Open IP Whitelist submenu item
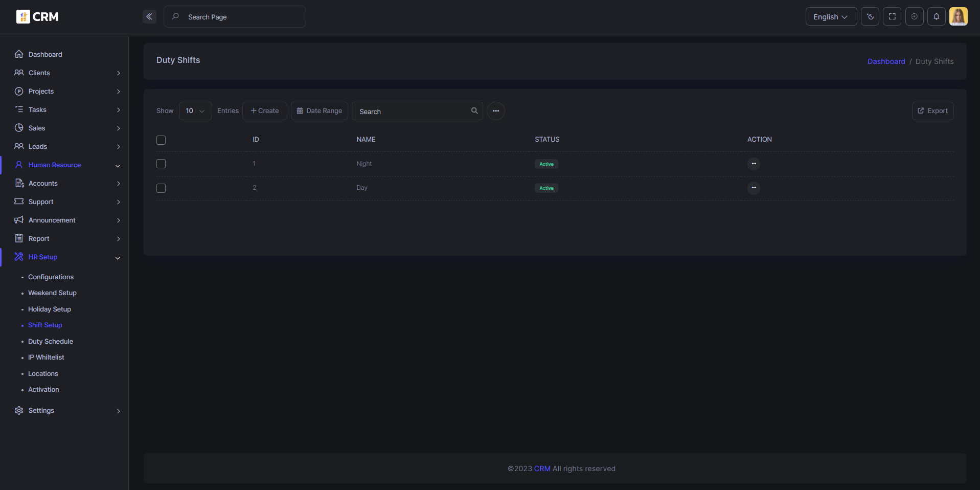 pos(46,357)
